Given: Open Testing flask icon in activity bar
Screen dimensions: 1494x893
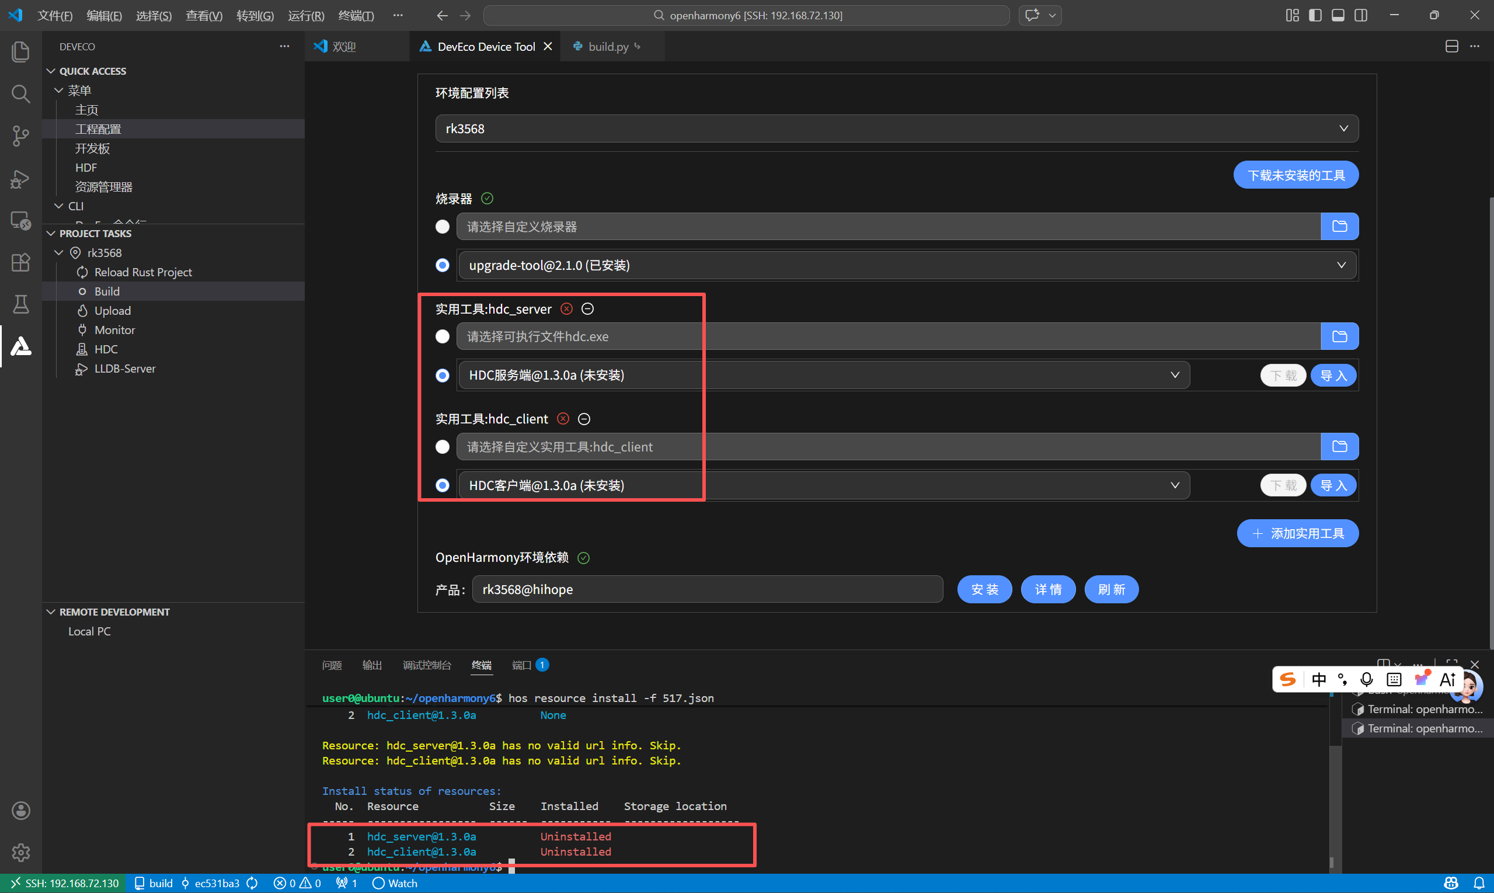Looking at the screenshot, I should click(20, 304).
